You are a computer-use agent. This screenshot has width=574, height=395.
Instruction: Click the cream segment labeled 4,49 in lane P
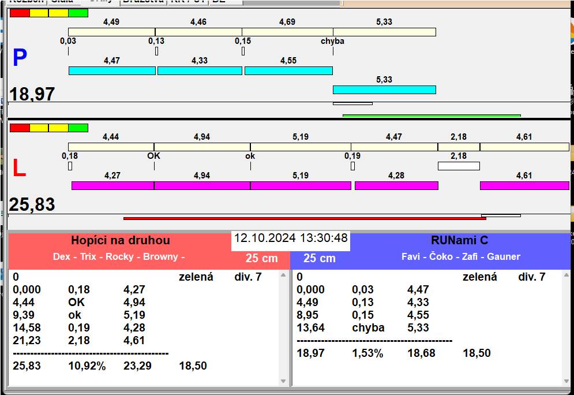112,32
